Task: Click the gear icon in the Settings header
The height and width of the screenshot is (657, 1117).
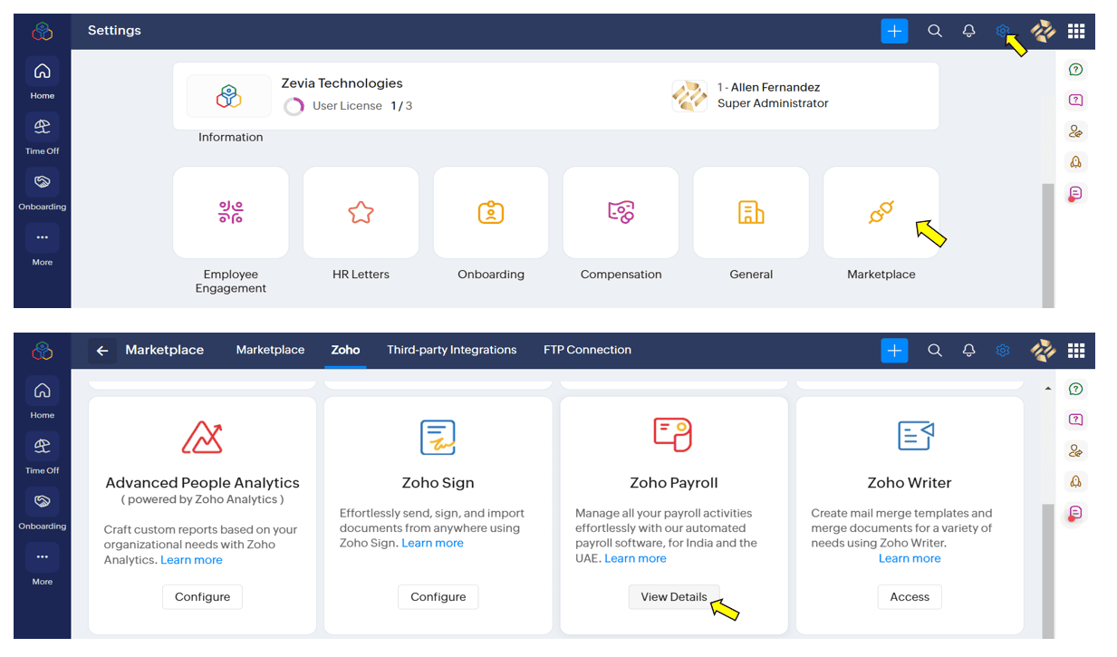Action: (1002, 31)
